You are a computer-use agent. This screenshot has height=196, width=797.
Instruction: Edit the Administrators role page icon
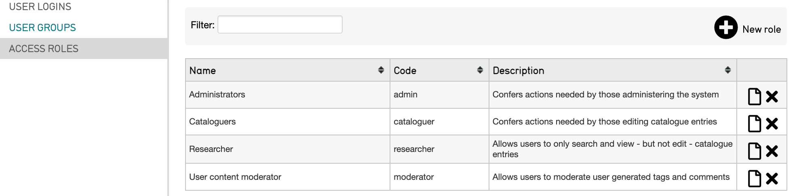pyautogui.click(x=754, y=97)
